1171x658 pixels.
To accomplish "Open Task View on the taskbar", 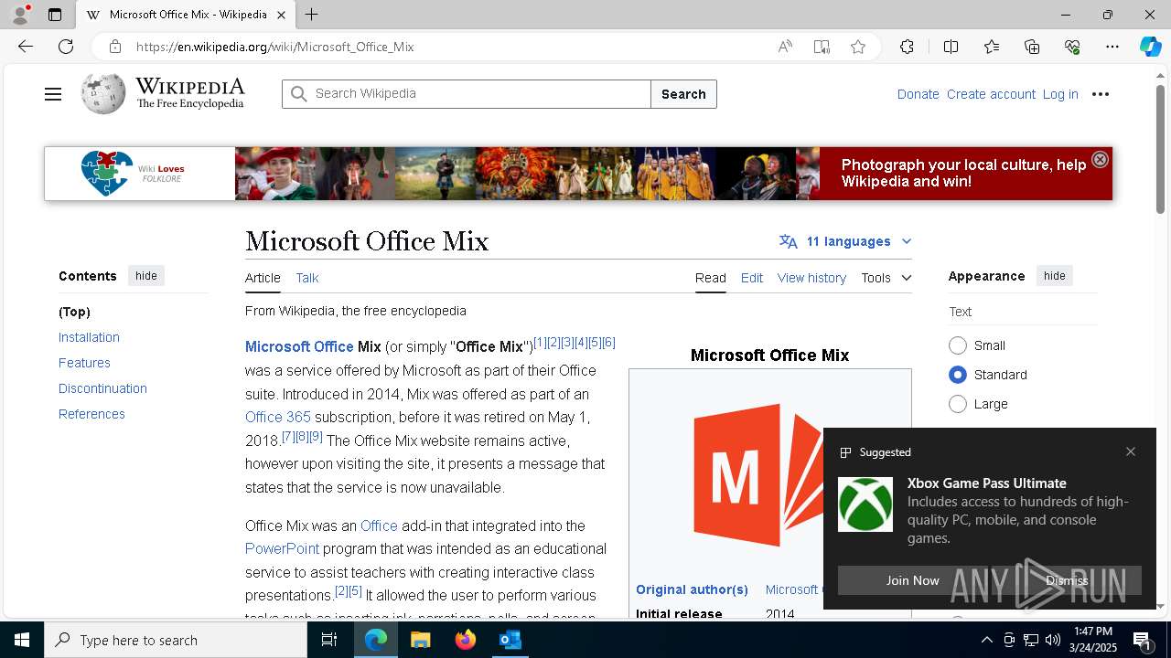I will 329,640.
